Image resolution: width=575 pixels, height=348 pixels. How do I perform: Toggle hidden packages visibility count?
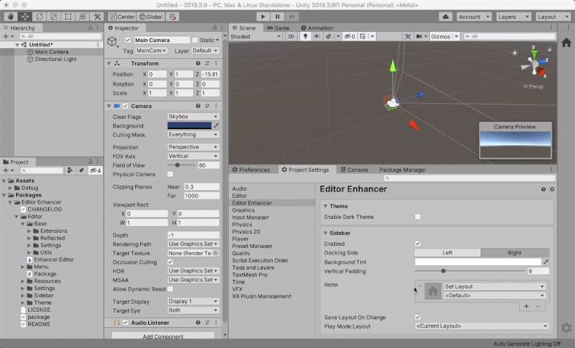click(95, 170)
